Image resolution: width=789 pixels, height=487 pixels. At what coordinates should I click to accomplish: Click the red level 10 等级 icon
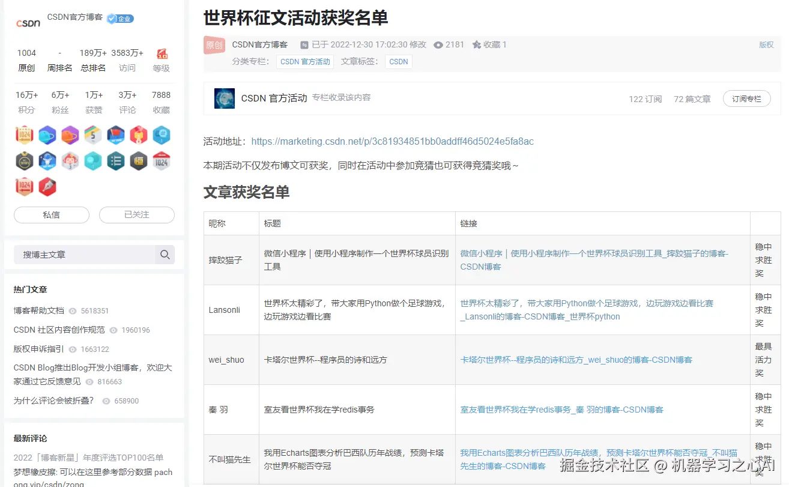162,54
